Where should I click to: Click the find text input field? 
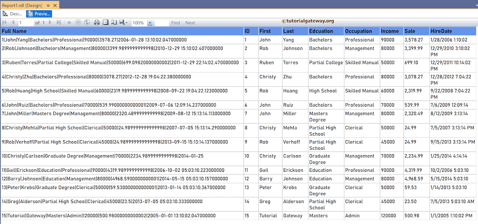point(162,23)
